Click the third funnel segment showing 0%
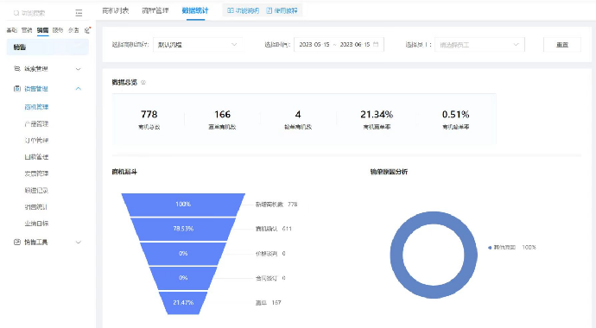This screenshot has width=596, height=328. (x=183, y=253)
